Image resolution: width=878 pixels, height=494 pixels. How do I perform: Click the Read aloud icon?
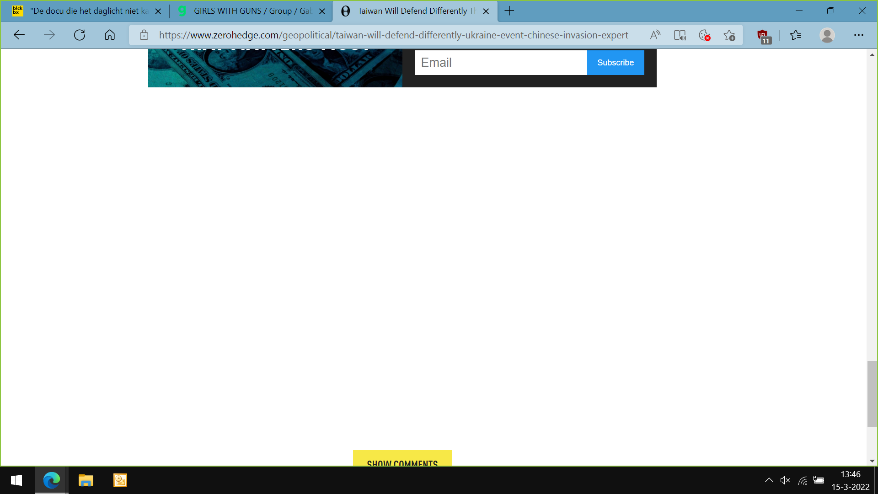[655, 35]
